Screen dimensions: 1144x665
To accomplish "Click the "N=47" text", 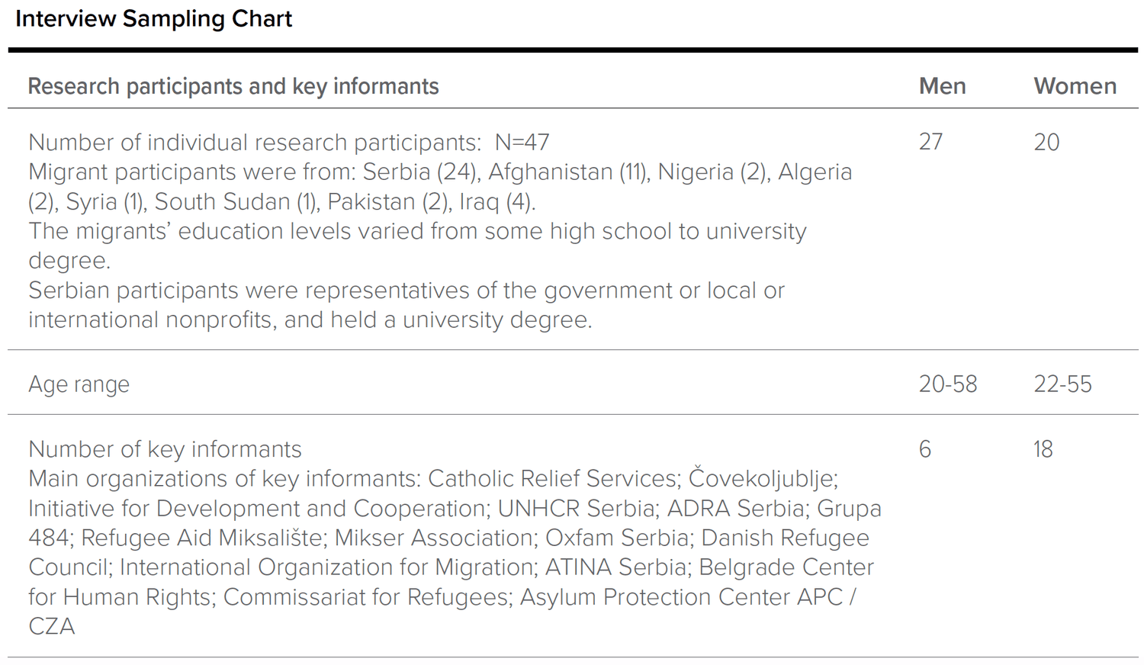I will tap(522, 143).
